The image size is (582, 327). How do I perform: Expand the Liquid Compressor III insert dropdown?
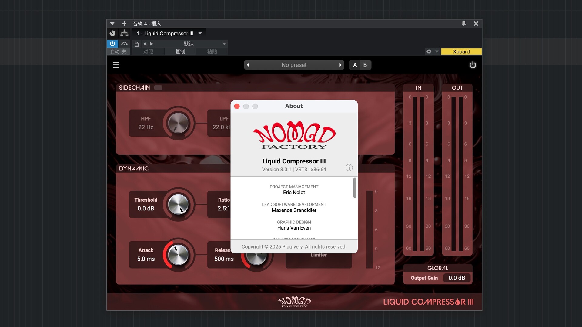[200, 33]
